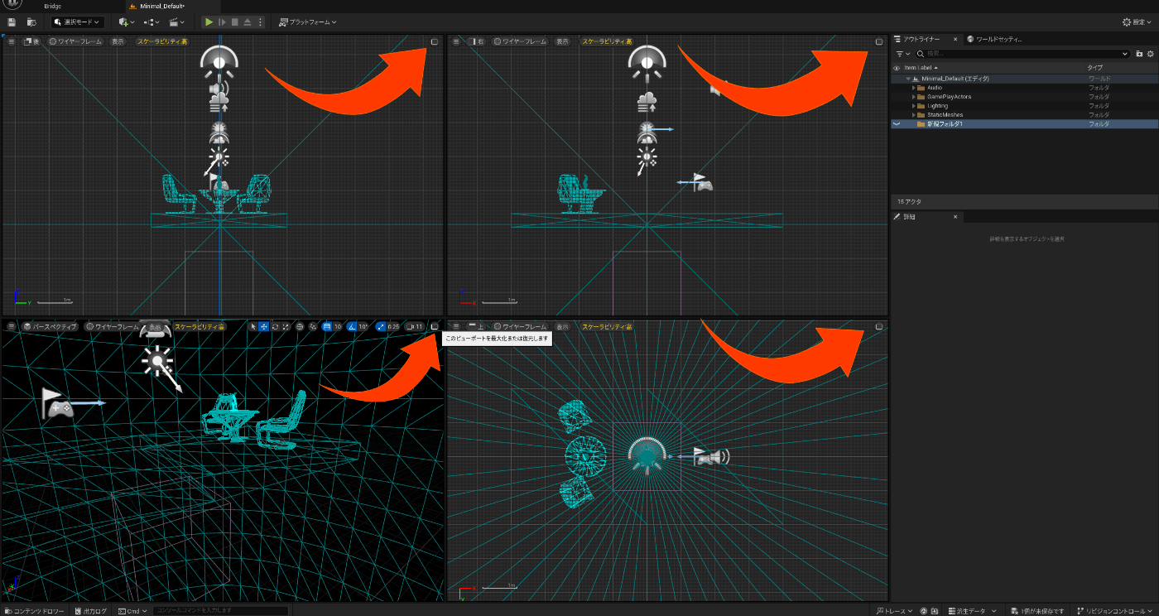Open the Blueprints dropdown in the toolbar
The image size is (1159, 616).
(x=151, y=22)
